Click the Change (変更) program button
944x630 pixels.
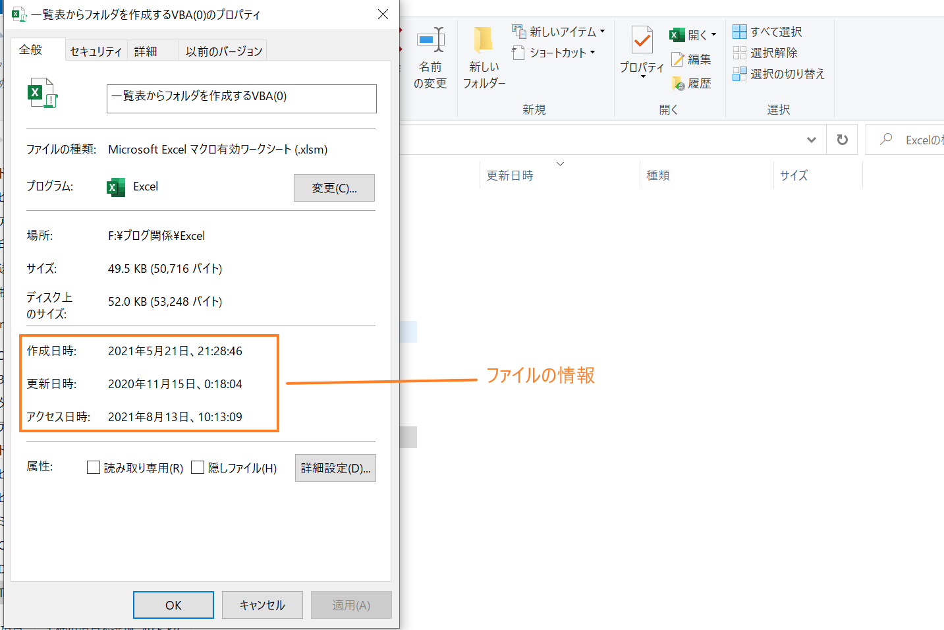[x=334, y=188]
